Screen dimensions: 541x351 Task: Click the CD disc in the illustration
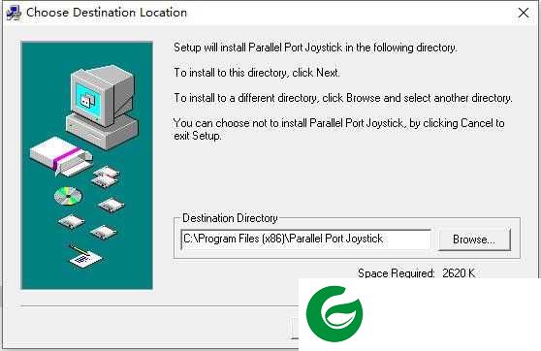68,196
